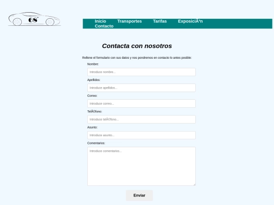The width and height of the screenshot is (274, 205).
Task: Click the Asunto input field
Action: click(142, 135)
